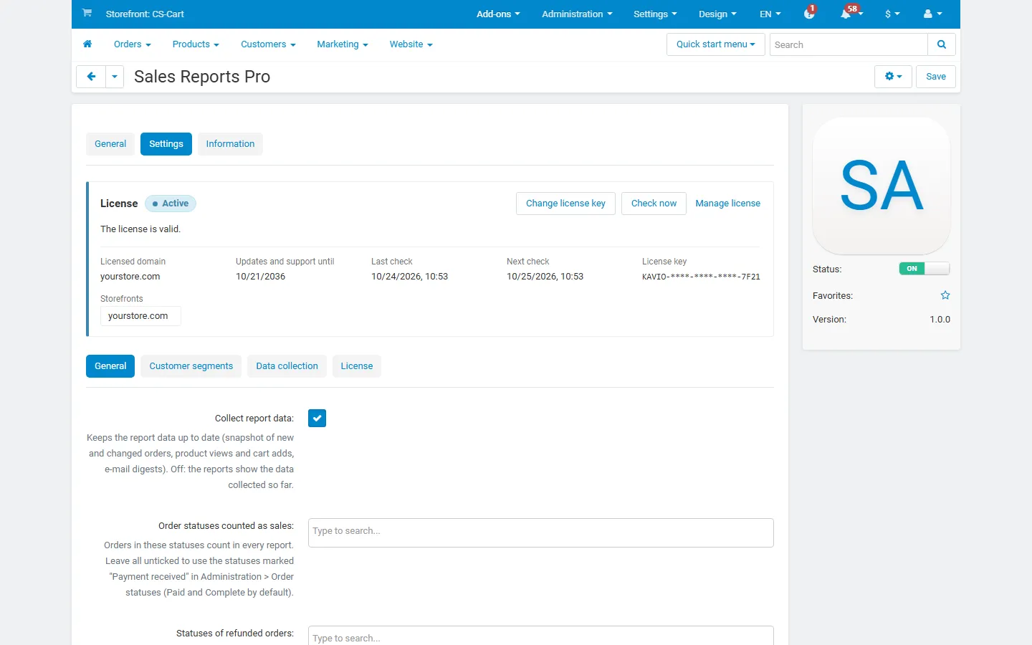Open the user account menu icon
This screenshot has width=1032, height=645.
932,14
